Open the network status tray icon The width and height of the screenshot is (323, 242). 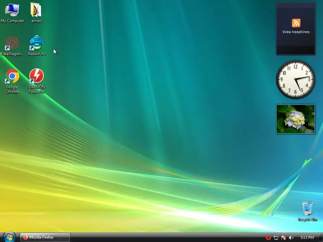coord(276,238)
